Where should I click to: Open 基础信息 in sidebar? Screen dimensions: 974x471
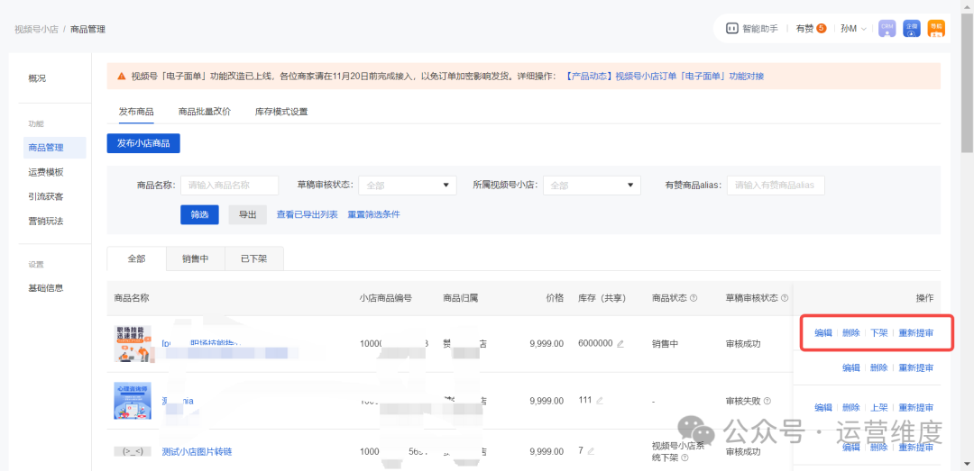pyautogui.click(x=46, y=288)
